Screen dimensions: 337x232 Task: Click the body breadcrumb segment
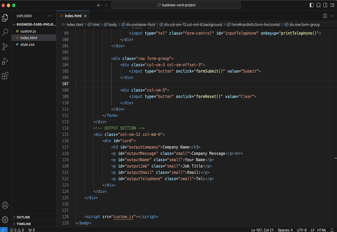click(110, 25)
